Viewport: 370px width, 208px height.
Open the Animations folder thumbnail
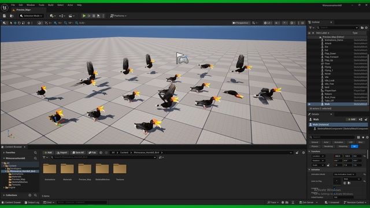pos(50,169)
